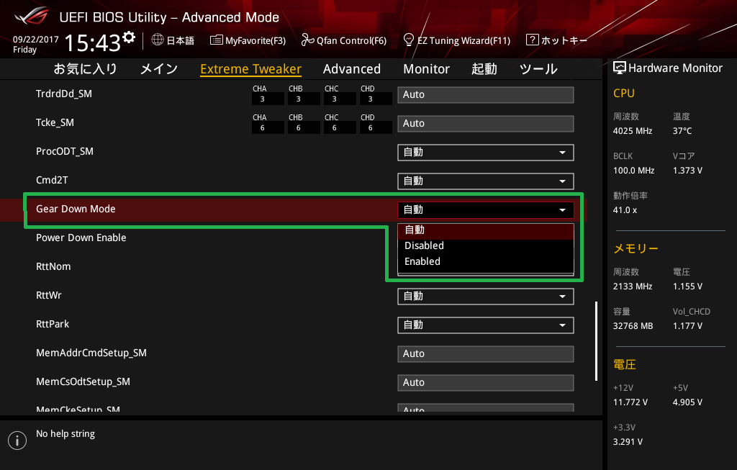This screenshot has width=737, height=470.
Task: Click the settings list vertical scrollbar
Action: tap(596, 340)
